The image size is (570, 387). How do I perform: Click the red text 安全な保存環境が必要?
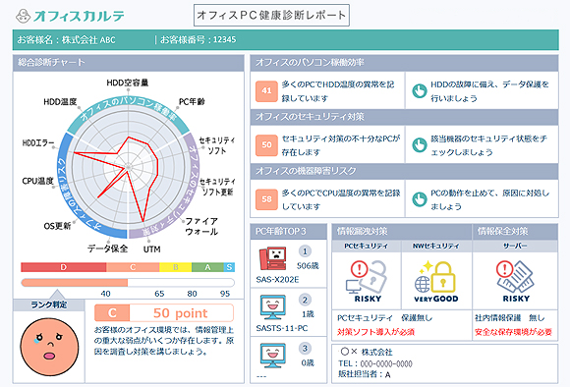(513, 332)
